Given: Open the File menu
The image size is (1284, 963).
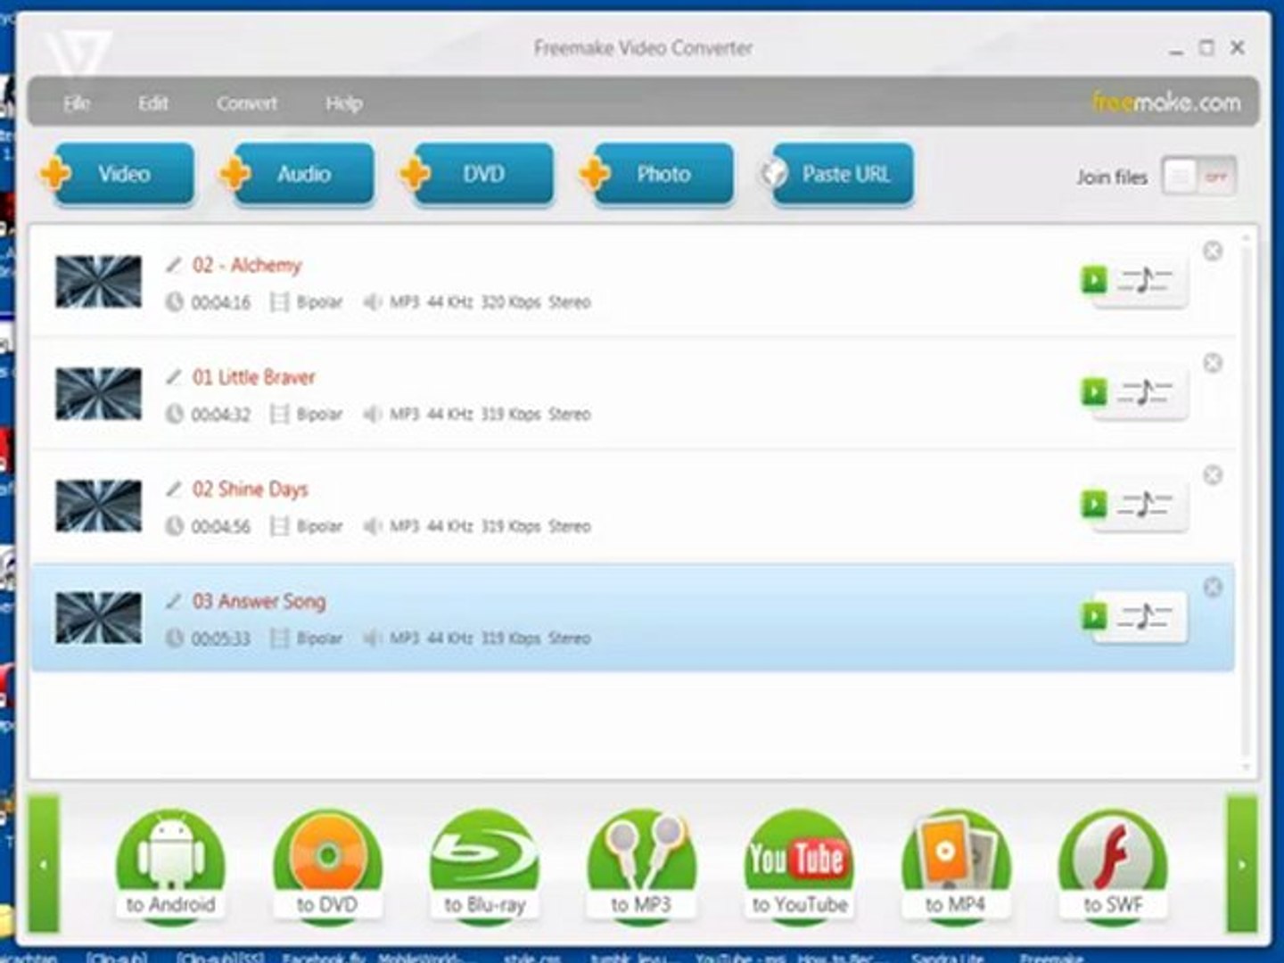Looking at the screenshot, I should pyautogui.click(x=77, y=103).
